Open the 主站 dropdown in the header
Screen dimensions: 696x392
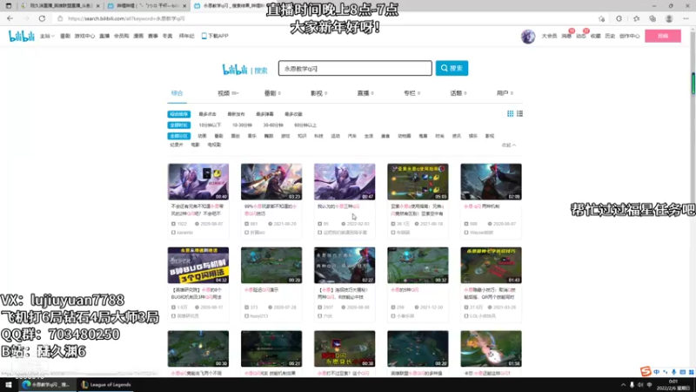click(x=47, y=36)
